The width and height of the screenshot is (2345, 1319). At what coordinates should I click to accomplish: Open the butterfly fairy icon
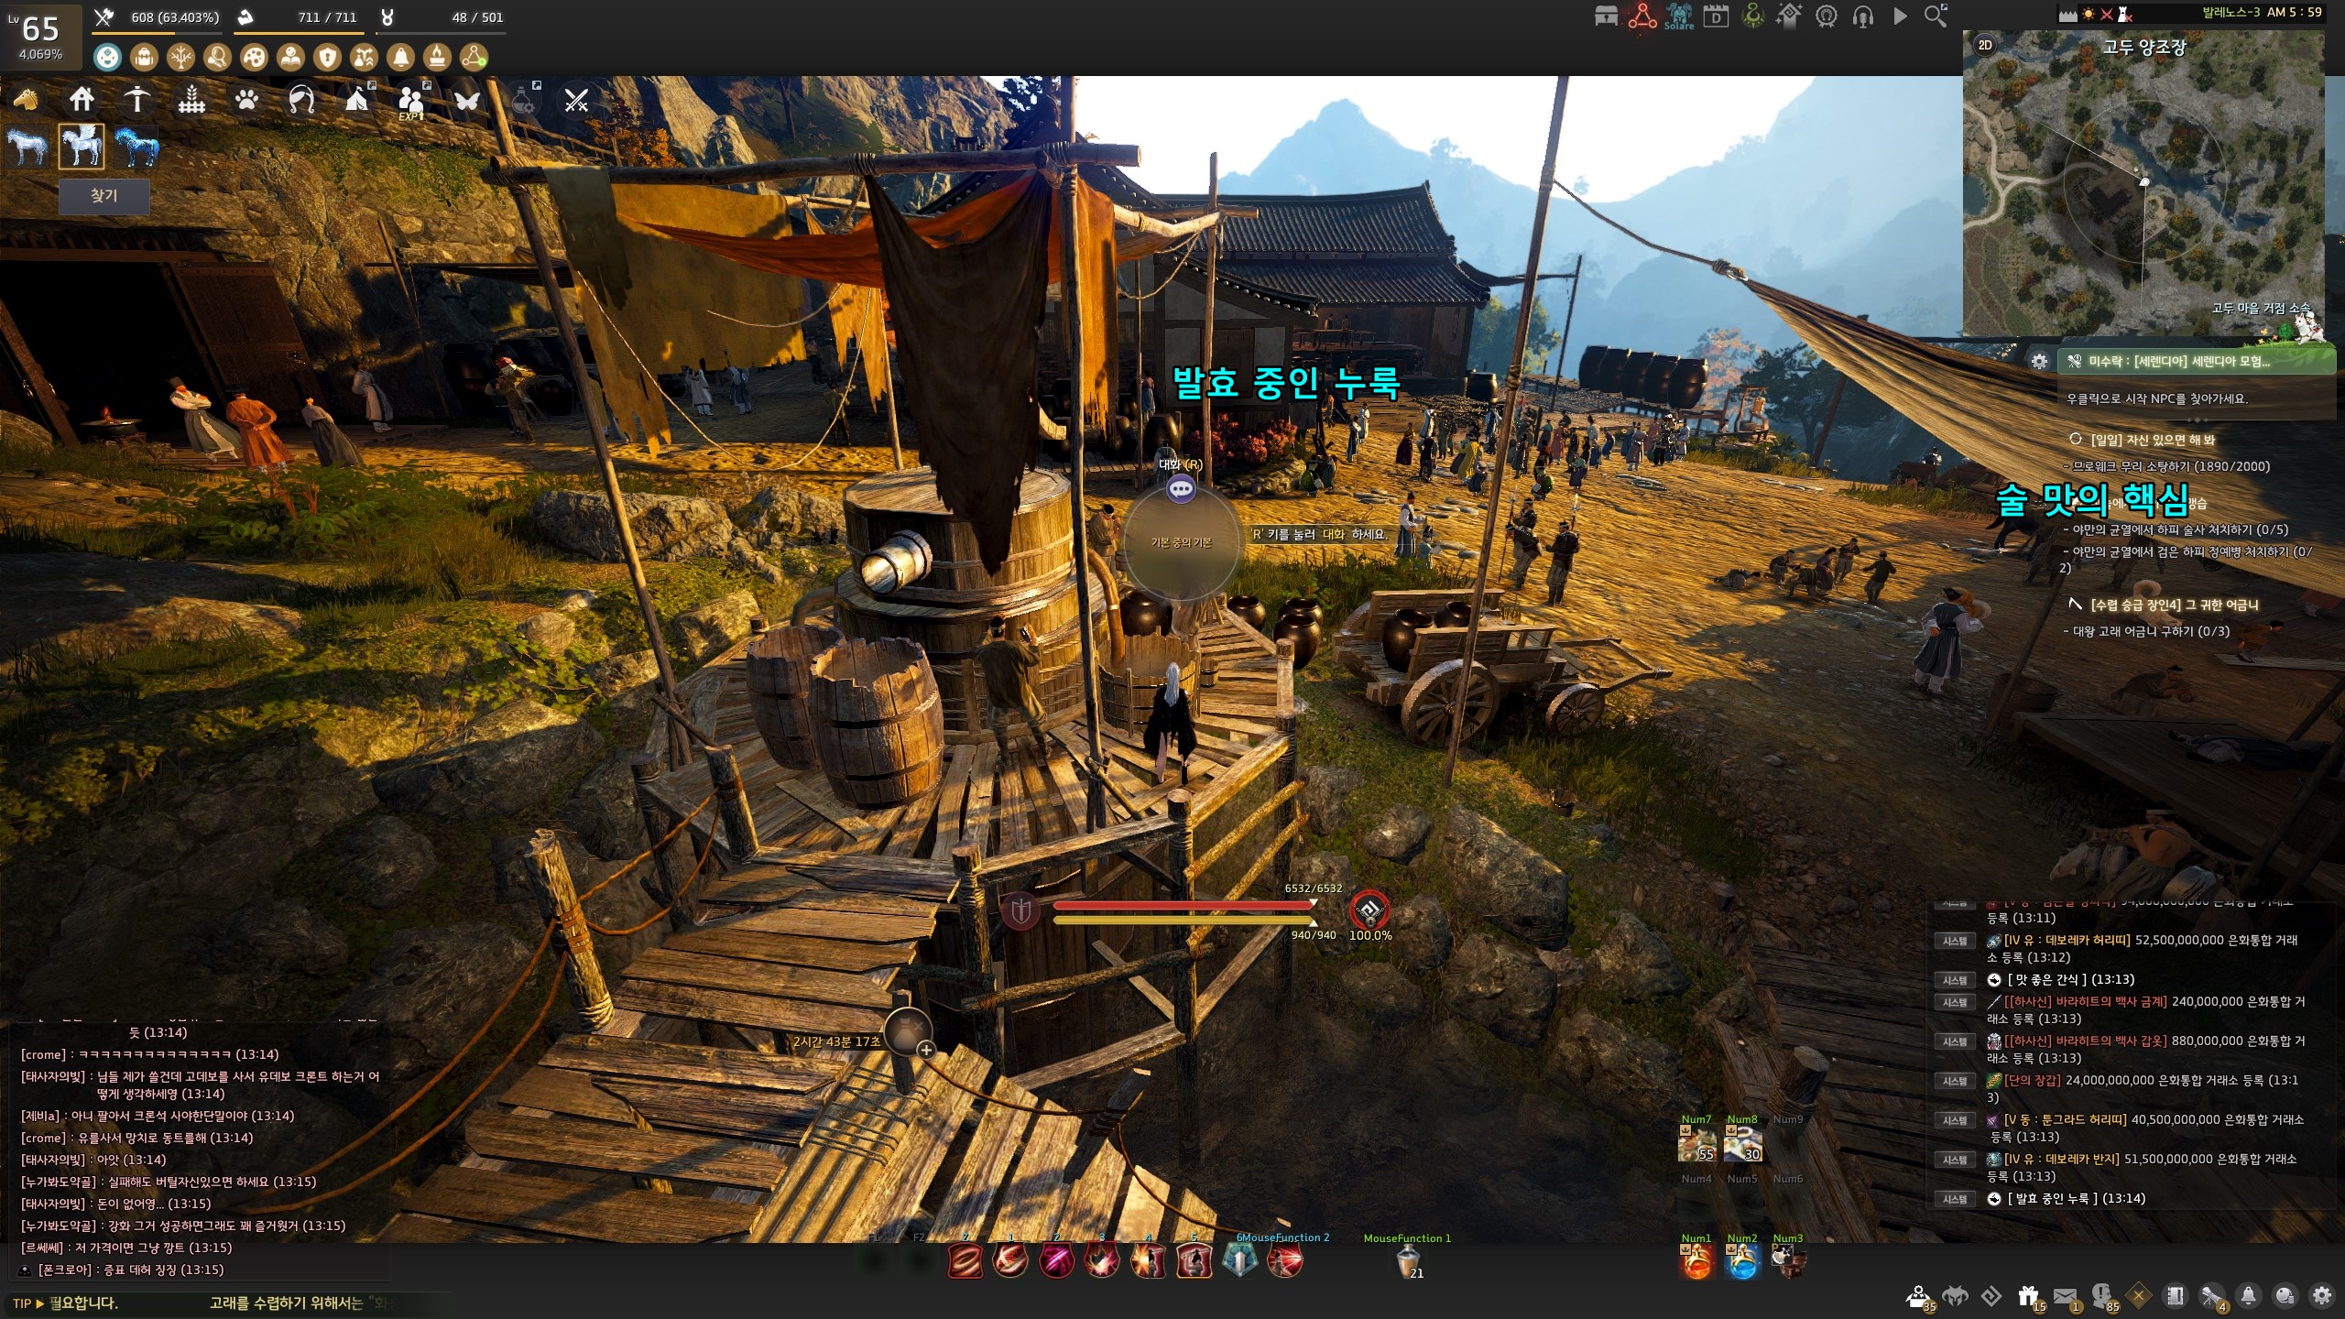tap(467, 99)
